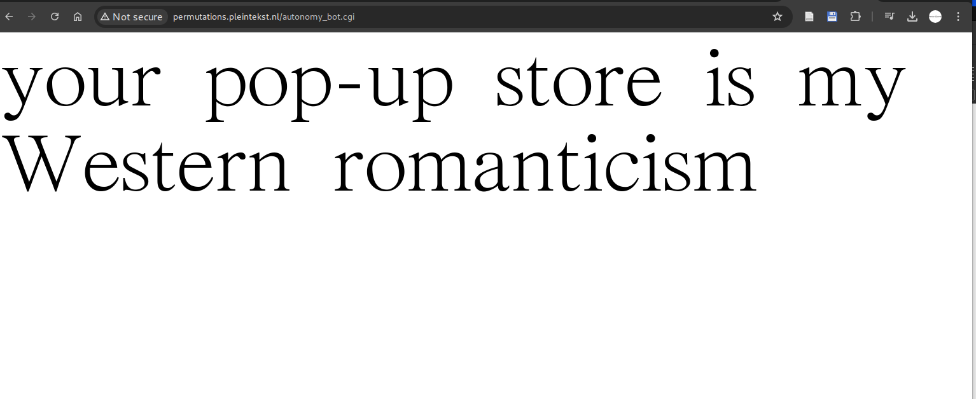Open the media controls playlist icon
Viewport: 976px width, 399px height.
coord(889,17)
